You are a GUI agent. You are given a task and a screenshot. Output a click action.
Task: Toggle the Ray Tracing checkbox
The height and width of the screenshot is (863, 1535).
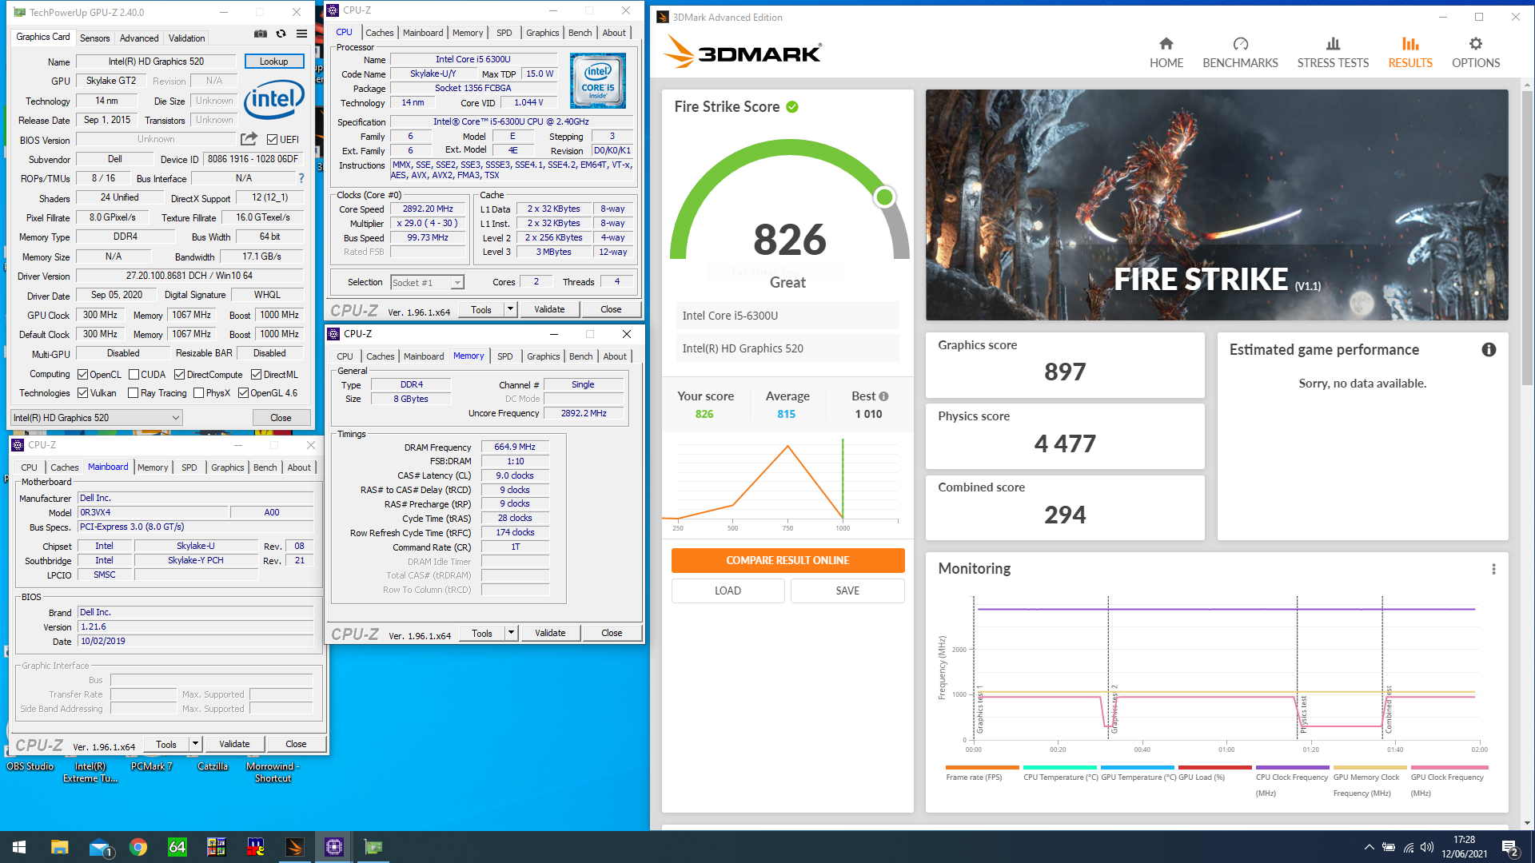[x=133, y=393]
